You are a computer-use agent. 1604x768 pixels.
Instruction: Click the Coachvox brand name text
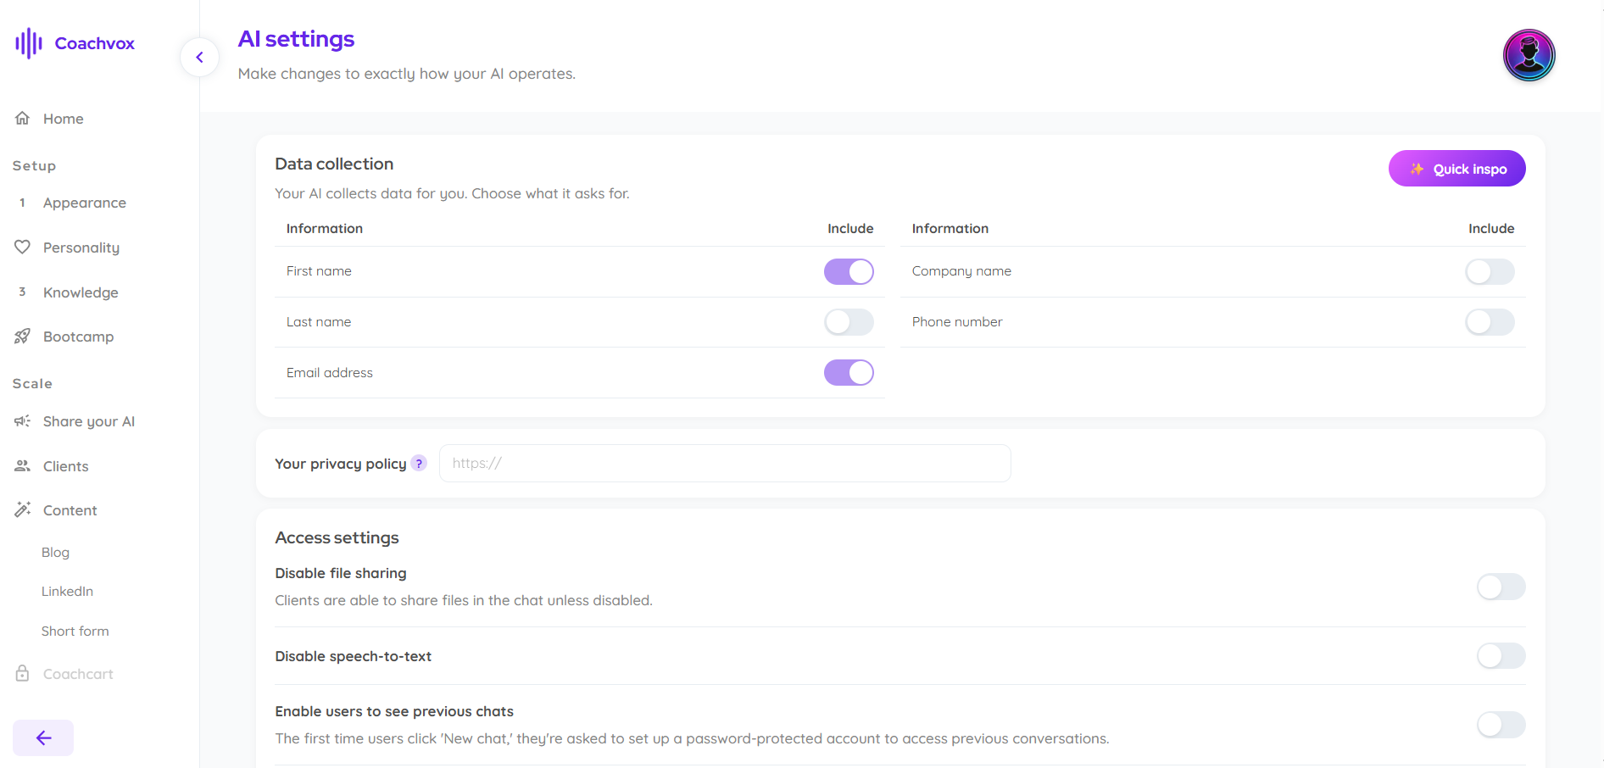[95, 43]
